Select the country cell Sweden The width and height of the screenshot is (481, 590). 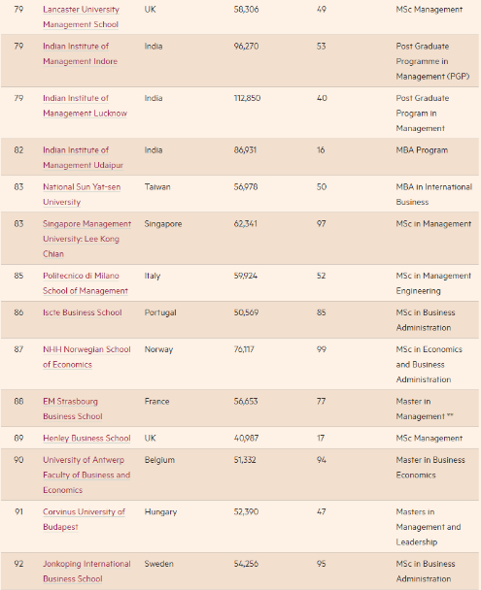click(159, 564)
